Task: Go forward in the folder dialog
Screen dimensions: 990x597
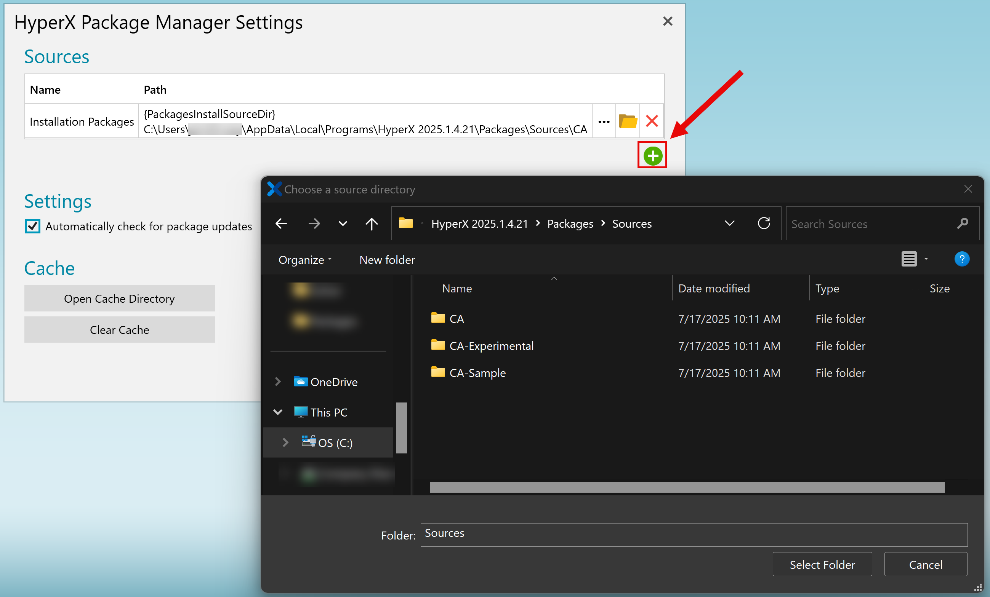Action: (x=314, y=223)
